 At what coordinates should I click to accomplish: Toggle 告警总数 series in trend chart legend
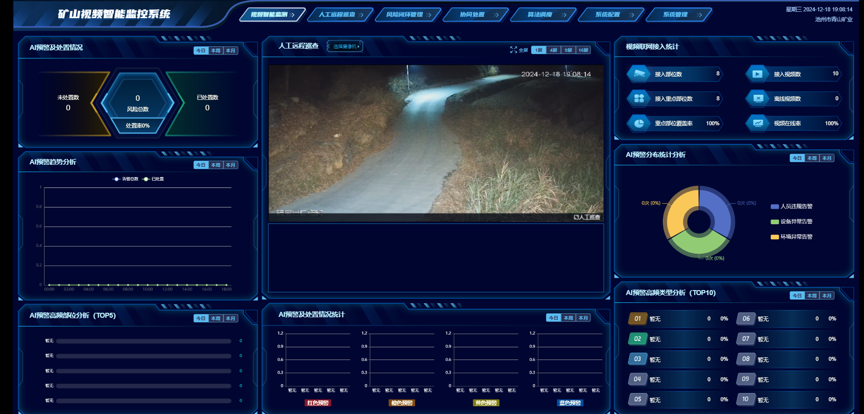pyautogui.click(x=125, y=179)
